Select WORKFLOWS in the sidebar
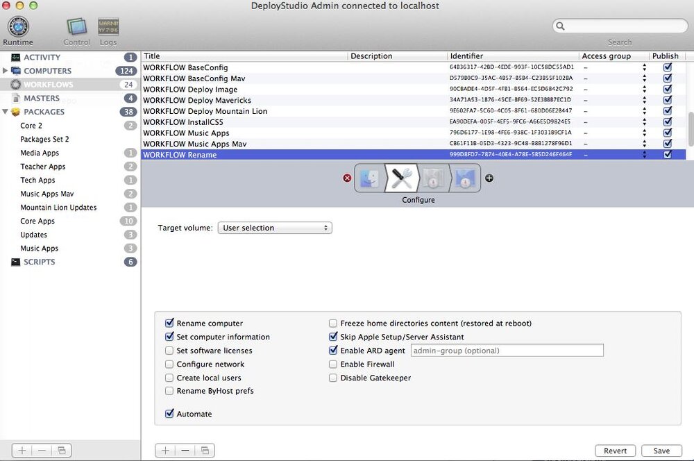Viewport: 694px width, 461px height. 70,85
